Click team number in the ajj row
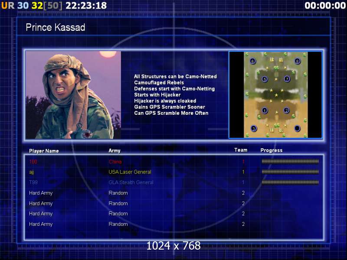Image resolution: width=347 pixels, height=260 pixels. pos(243,172)
